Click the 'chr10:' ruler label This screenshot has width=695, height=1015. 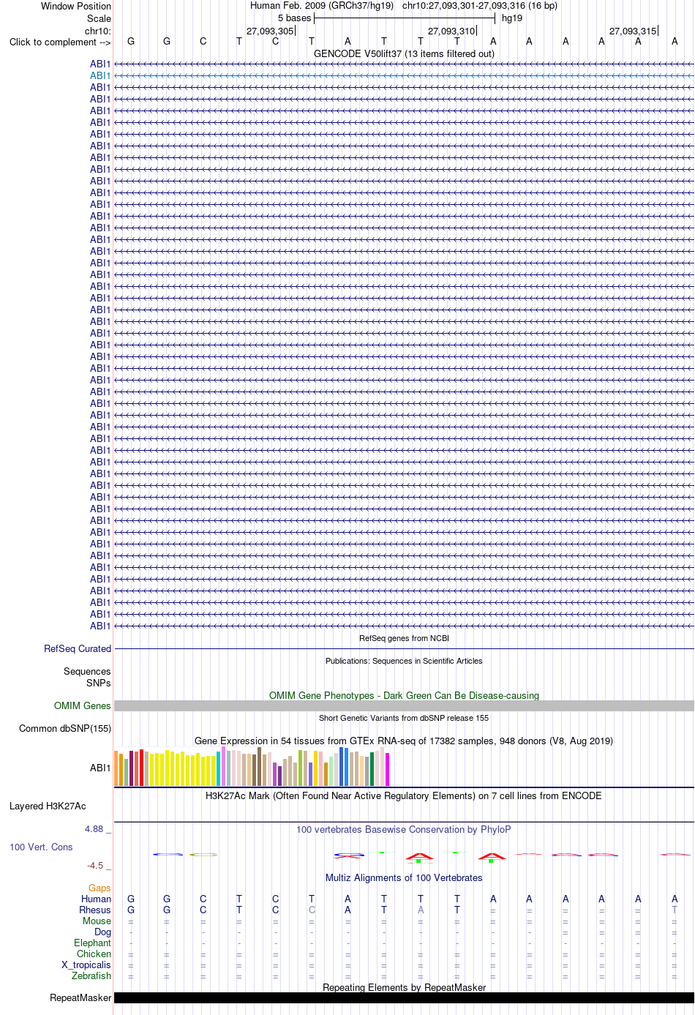[98, 31]
